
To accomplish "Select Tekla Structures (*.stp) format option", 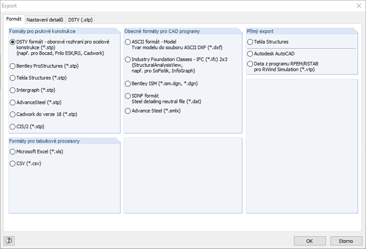I will (13, 78).
